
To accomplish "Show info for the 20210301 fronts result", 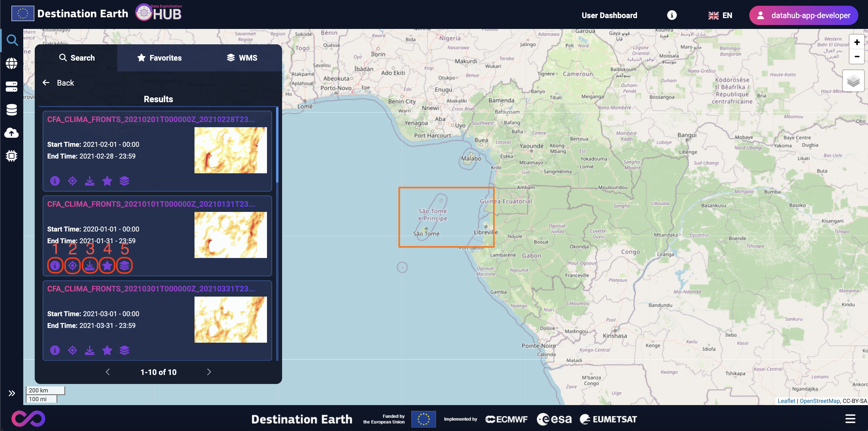I will 55,350.
